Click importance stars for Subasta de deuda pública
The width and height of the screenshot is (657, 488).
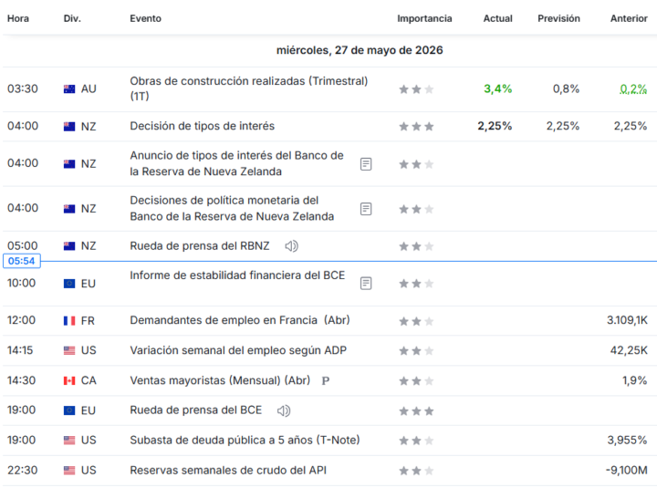click(416, 441)
